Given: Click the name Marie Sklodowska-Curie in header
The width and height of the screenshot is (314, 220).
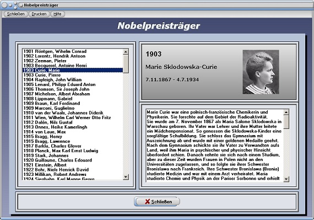Looking at the screenshot, I should click(181, 67).
